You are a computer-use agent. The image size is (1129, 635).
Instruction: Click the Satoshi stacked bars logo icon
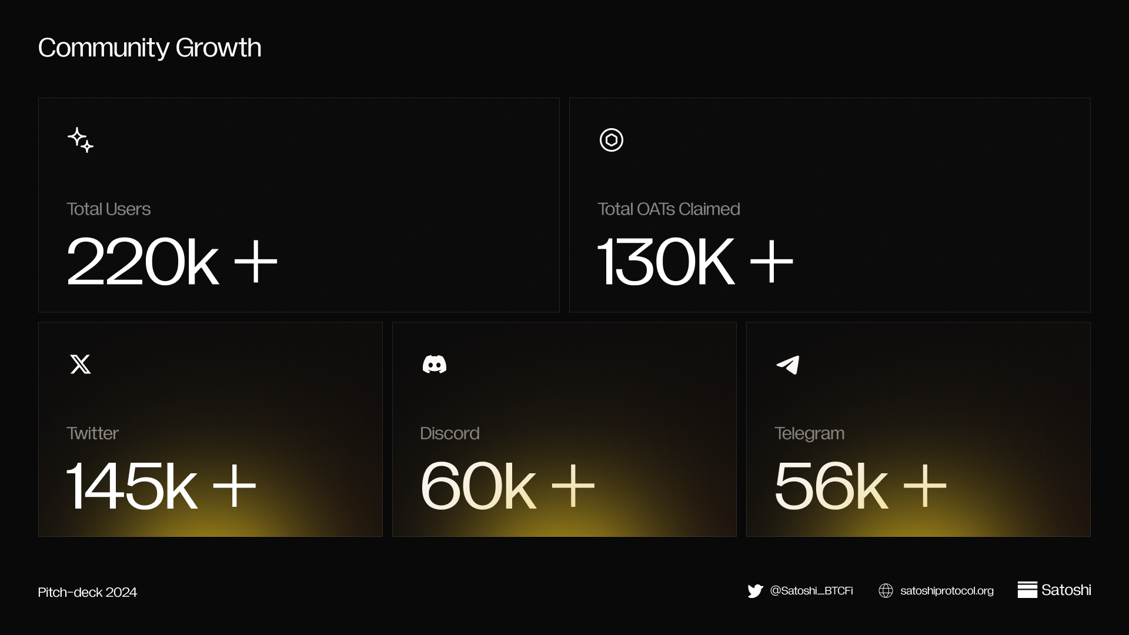click(1027, 590)
